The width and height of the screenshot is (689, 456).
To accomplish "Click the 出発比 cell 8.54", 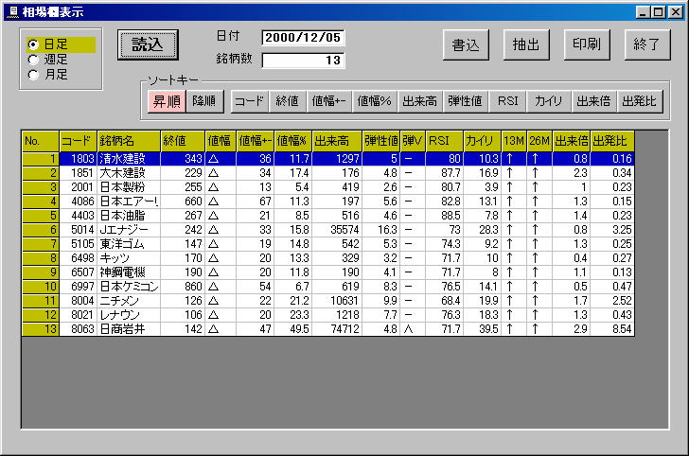I will [612, 329].
